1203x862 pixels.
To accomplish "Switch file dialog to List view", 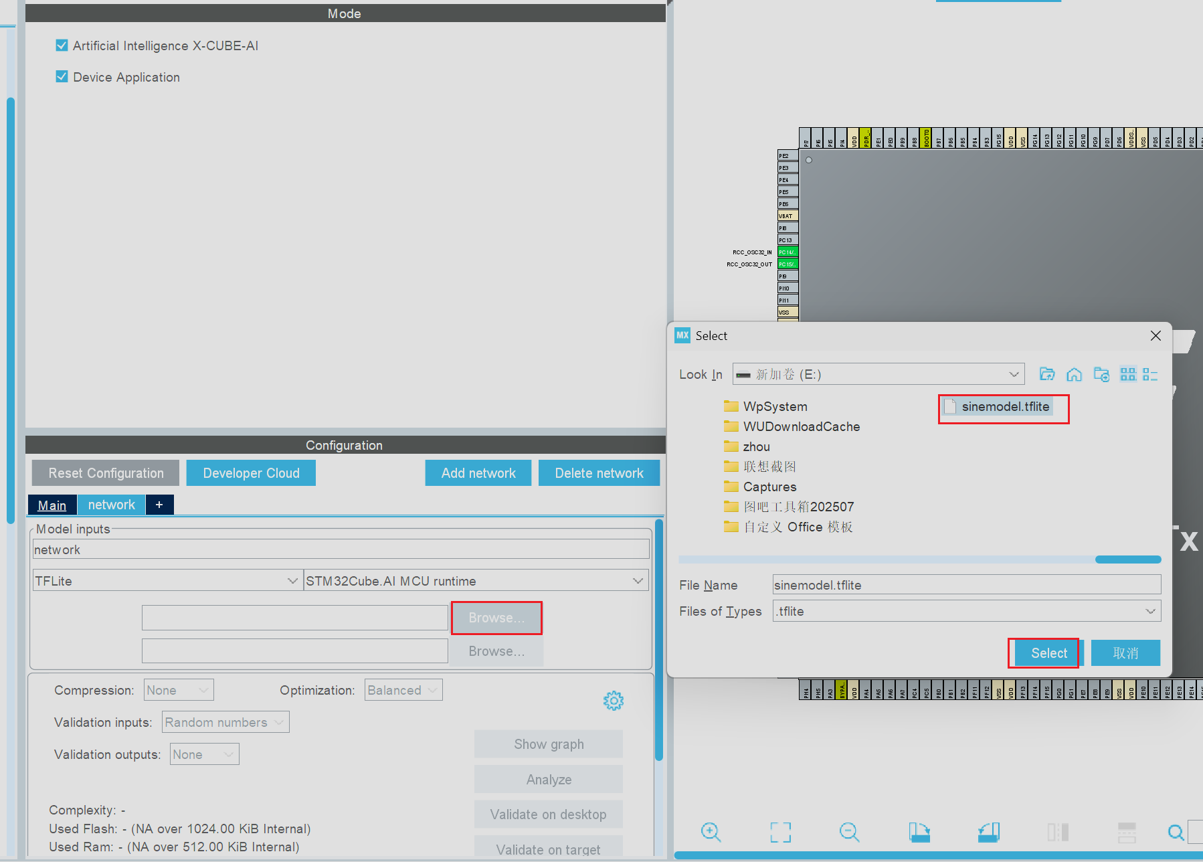I will (1128, 374).
